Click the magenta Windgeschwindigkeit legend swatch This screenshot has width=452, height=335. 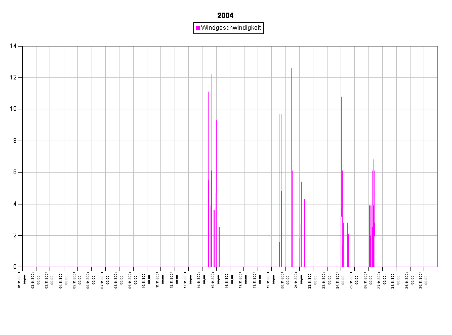pos(198,28)
